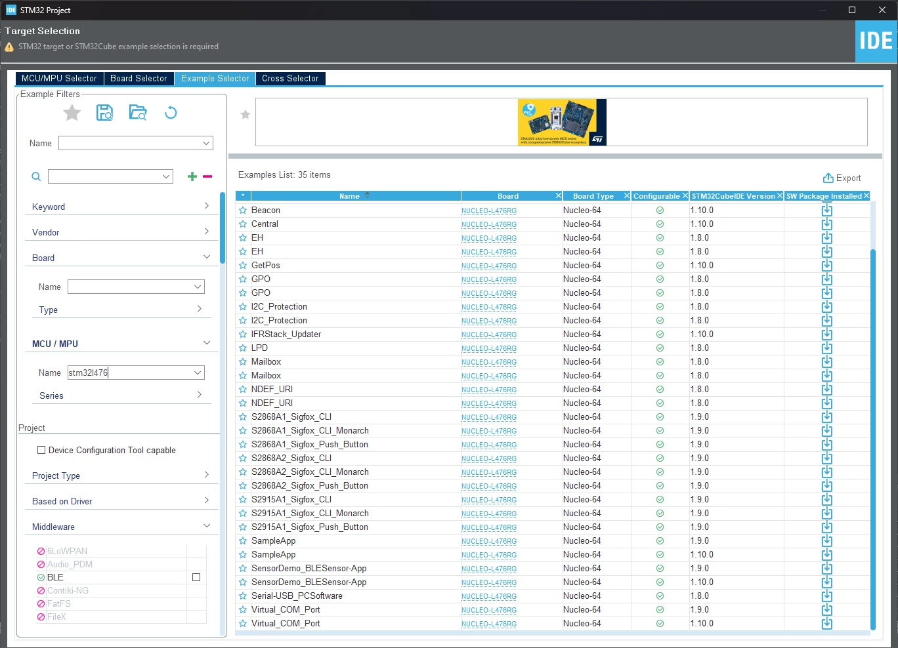Focus the search text field
The width and height of the screenshot is (898, 648).
pyautogui.click(x=104, y=176)
